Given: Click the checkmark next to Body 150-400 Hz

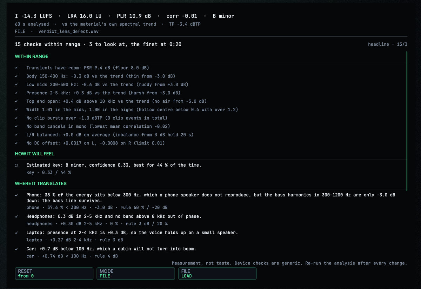Looking at the screenshot, I should click(16, 76).
